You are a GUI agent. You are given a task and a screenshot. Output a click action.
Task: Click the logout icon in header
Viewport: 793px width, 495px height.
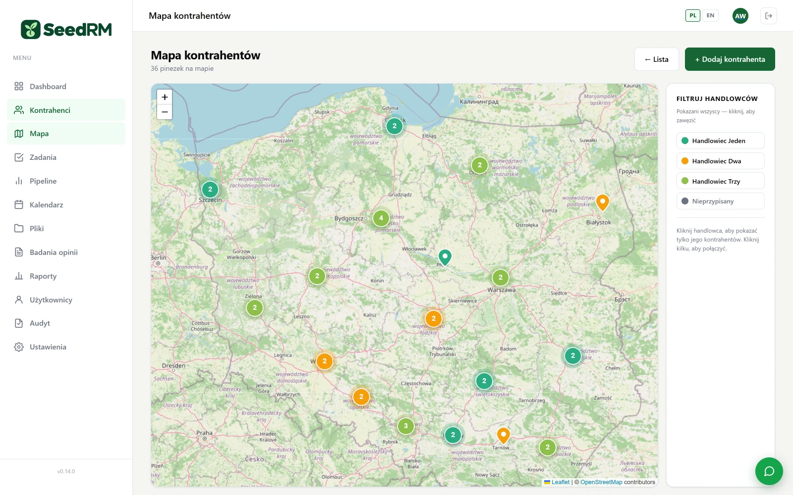(x=769, y=16)
